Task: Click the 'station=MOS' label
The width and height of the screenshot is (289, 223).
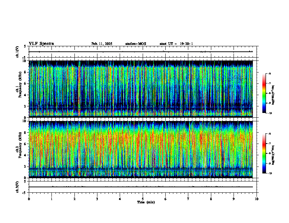Action: click(136, 44)
